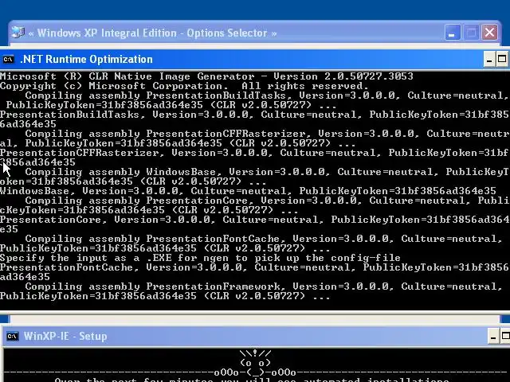This screenshot has height=382, width=510.
Task: Click 'Compiling assembly PresentationCFFRasterizer' line
Action: [x=268, y=134]
